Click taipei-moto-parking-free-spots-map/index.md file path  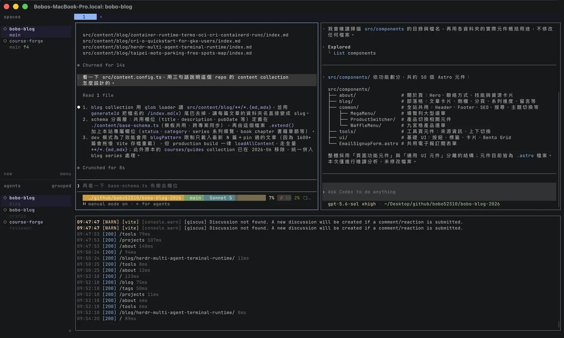[167, 53]
